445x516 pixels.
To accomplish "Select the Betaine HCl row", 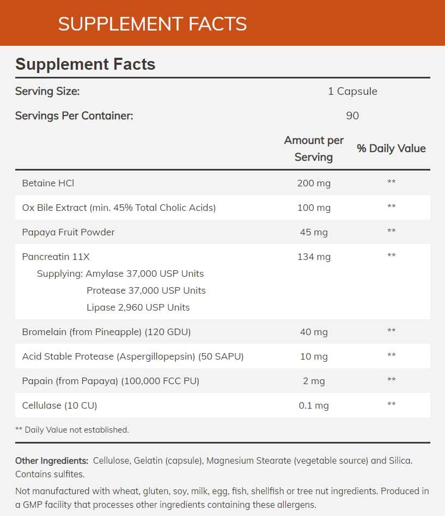I will pyautogui.click(x=48, y=183).
